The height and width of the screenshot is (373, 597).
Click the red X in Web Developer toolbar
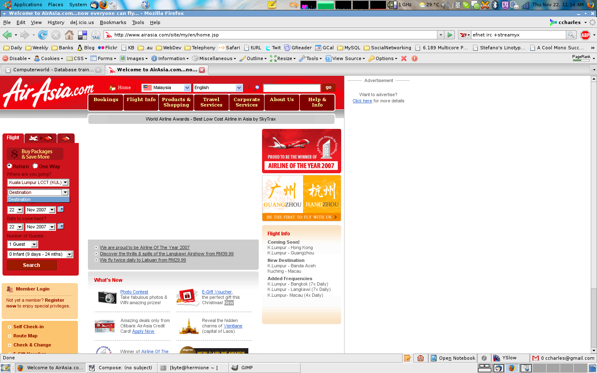404,58
